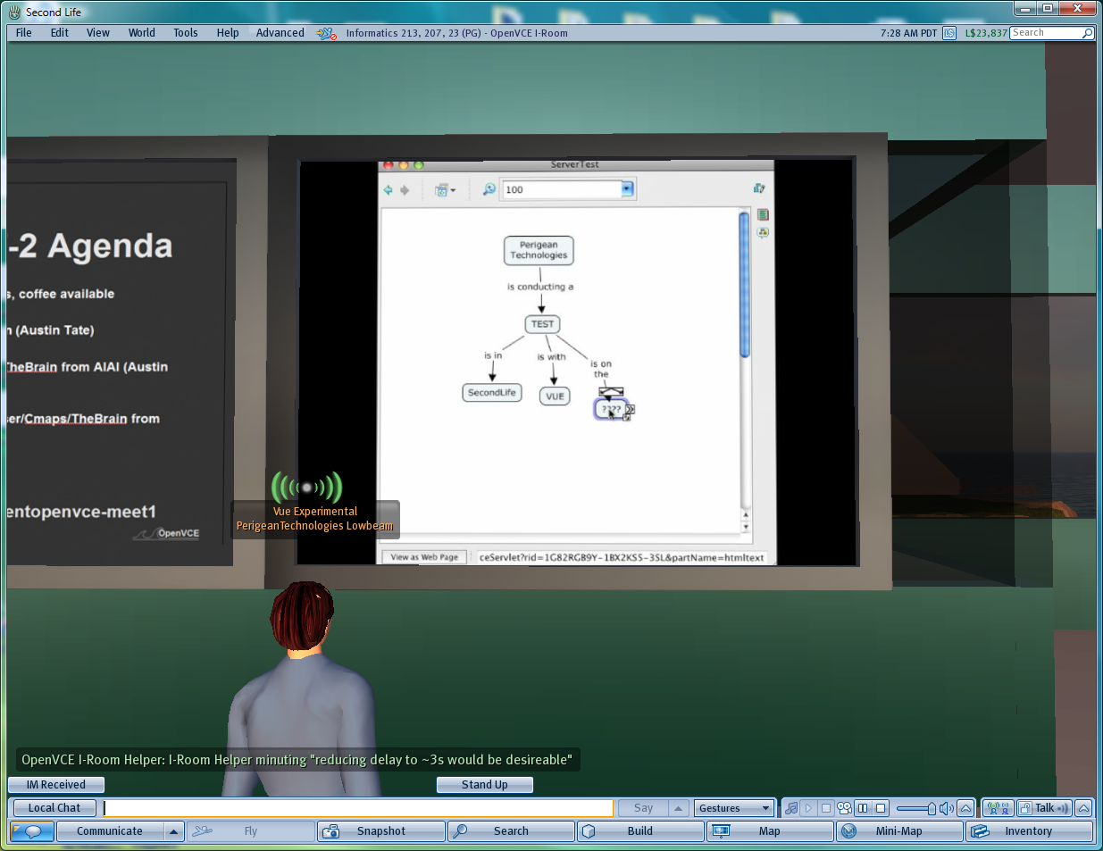The height and width of the screenshot is (851, 1103).
Task: Open the Help menu
Action: [228, 33]
